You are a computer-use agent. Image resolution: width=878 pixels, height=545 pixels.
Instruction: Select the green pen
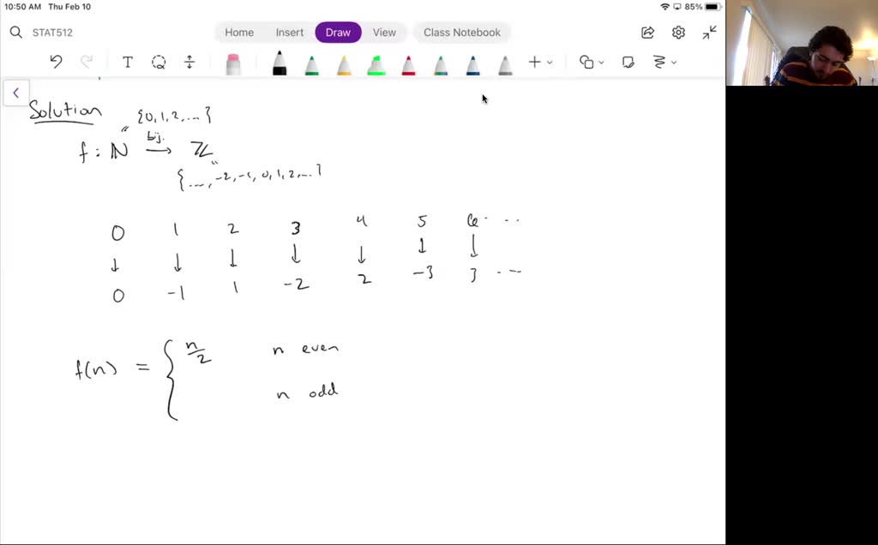tap(312, 63)
